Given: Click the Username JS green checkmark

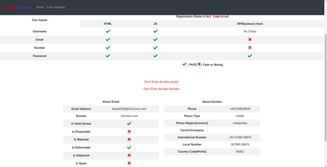Looking at the screenshot, I should tap(155, 31).
